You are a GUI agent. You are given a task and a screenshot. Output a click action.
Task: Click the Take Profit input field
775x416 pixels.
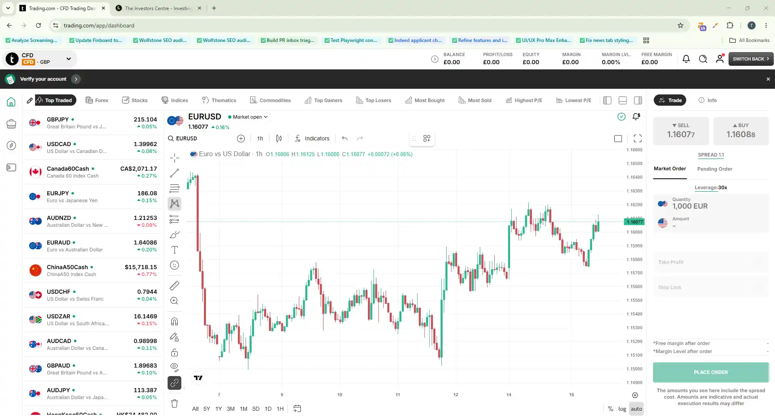(x=711, y=262)
